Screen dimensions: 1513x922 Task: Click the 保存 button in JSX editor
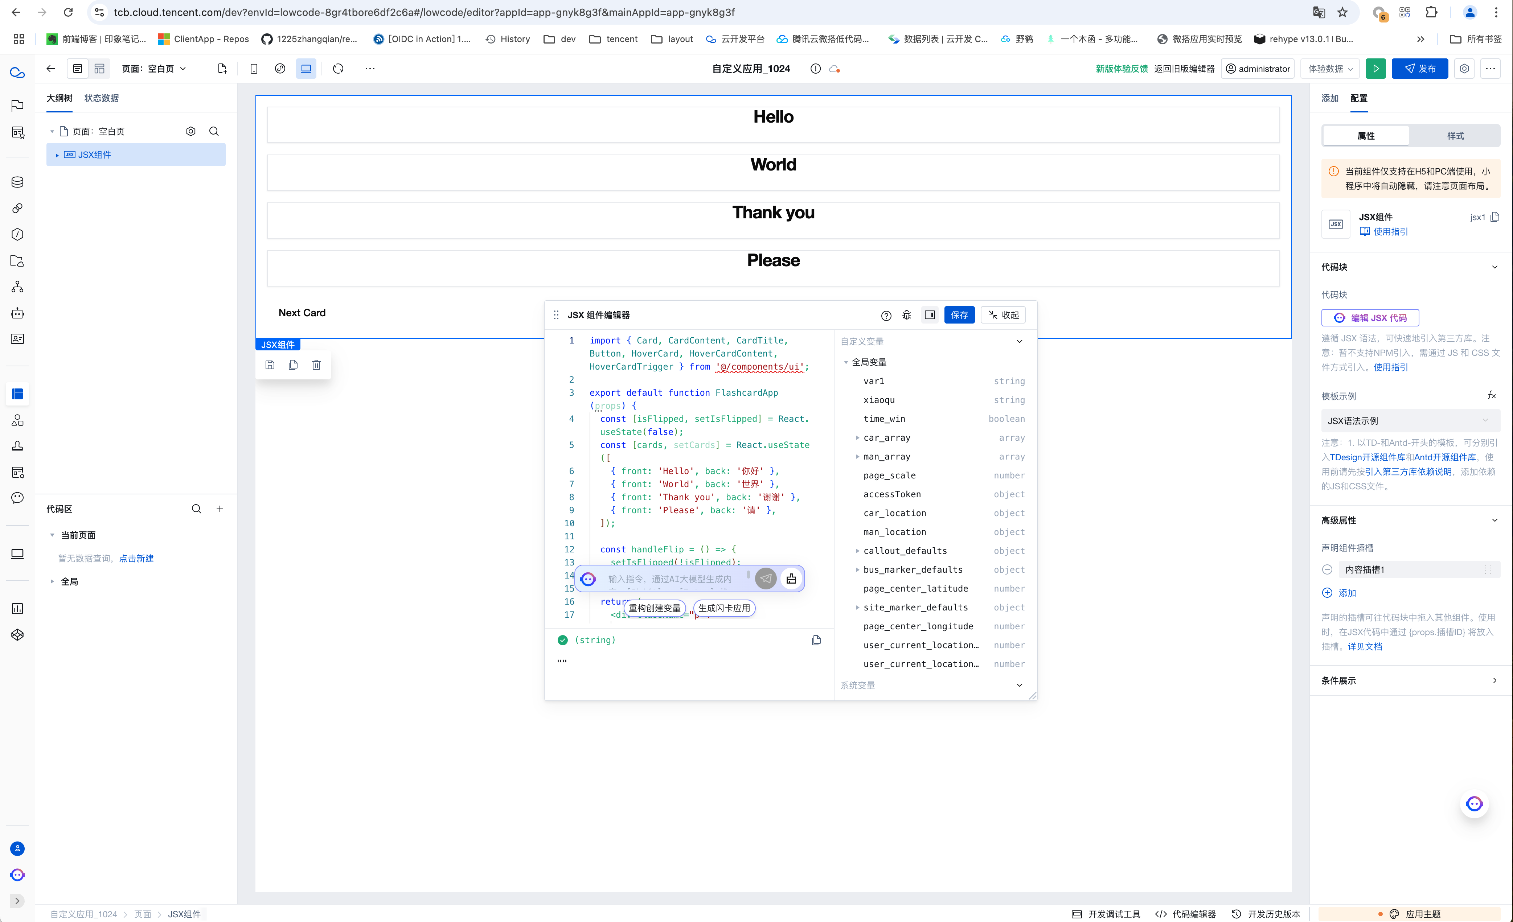coord(959,315)
